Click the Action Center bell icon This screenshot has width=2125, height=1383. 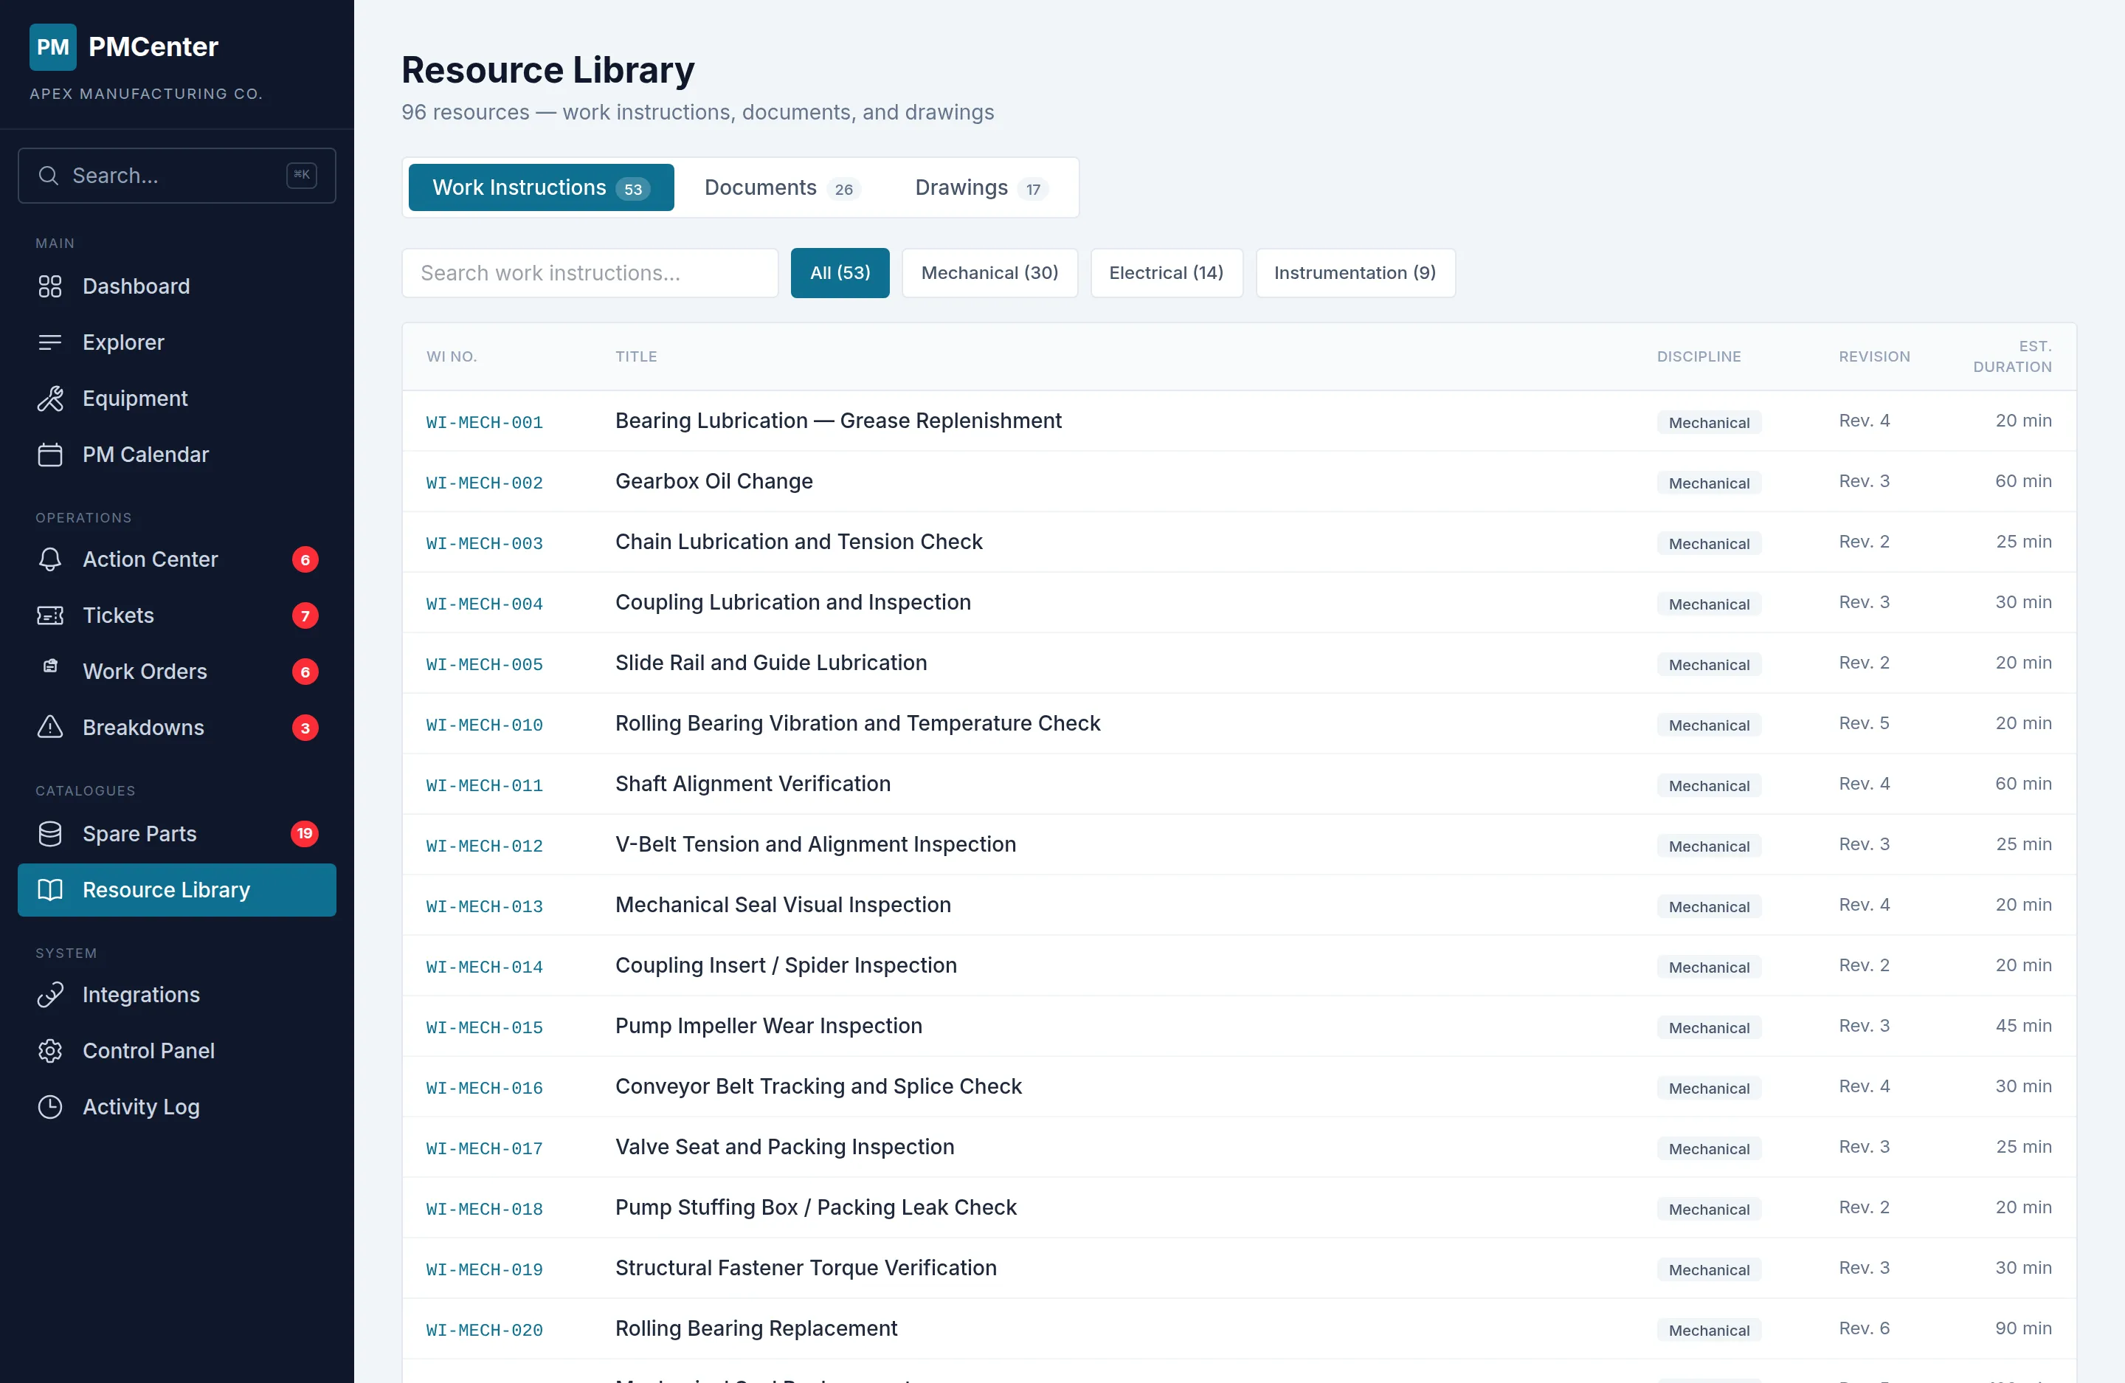coord(50,559)
